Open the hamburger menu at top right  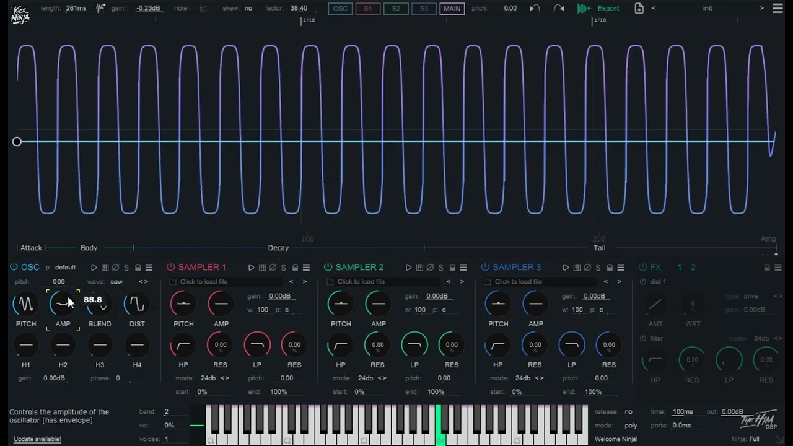(x=778, y=9)
